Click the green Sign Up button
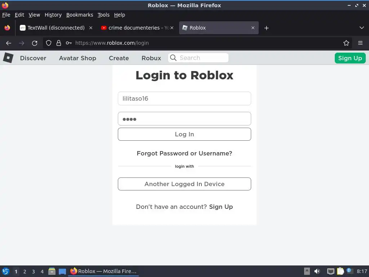Image resolution: width=369 pixels, height=277 pixels. [350, 58]
